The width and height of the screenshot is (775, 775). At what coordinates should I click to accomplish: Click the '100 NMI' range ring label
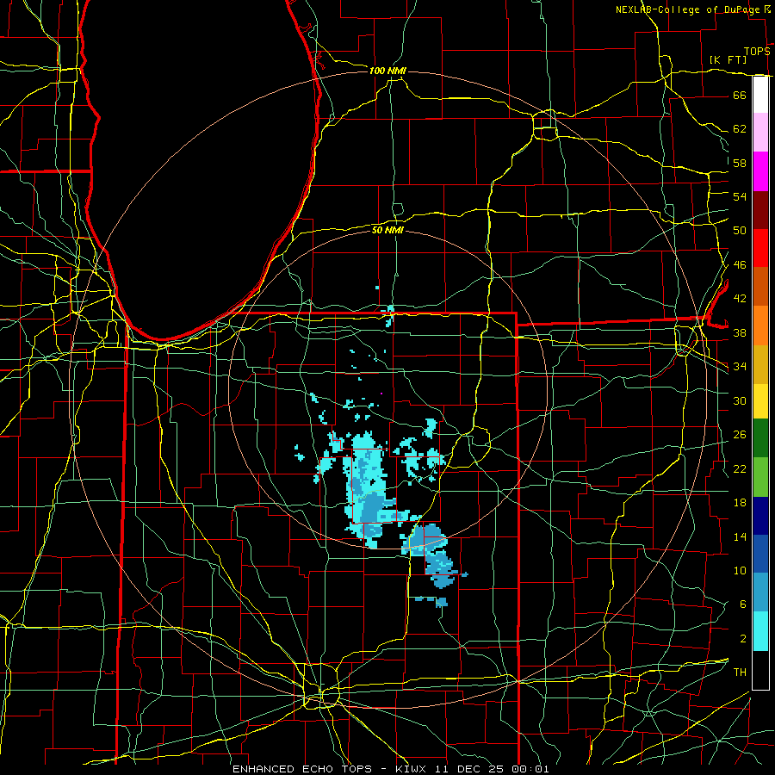(x=387, y=71)
